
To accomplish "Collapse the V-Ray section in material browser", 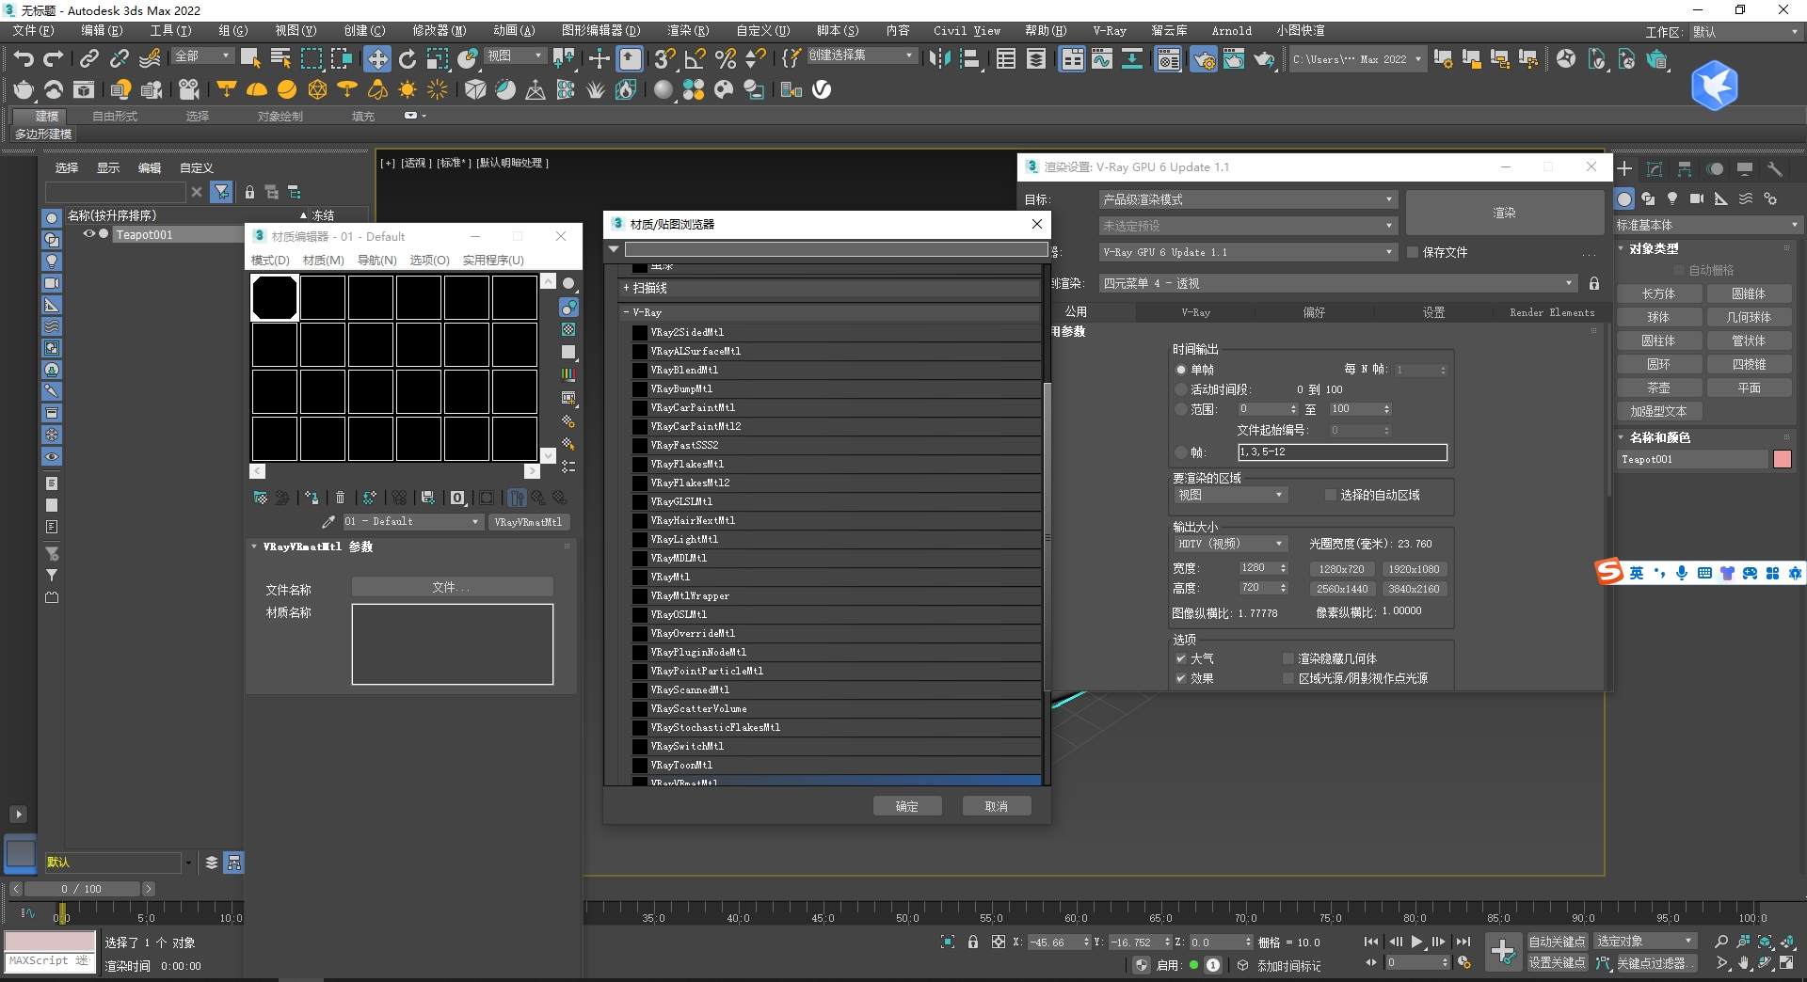I will pyautogui.click(x=626, y=311).
